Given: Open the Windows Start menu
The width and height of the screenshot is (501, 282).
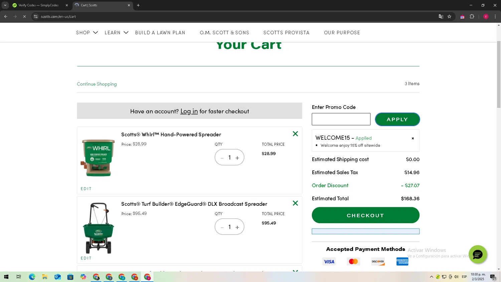Looking at the screenshot, I should pyautogui.click(x=6, y=277).
